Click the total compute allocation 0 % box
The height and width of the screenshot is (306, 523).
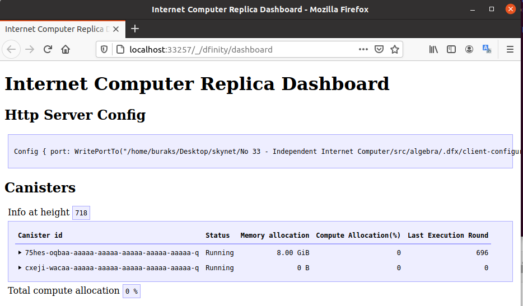click(132, 291)
